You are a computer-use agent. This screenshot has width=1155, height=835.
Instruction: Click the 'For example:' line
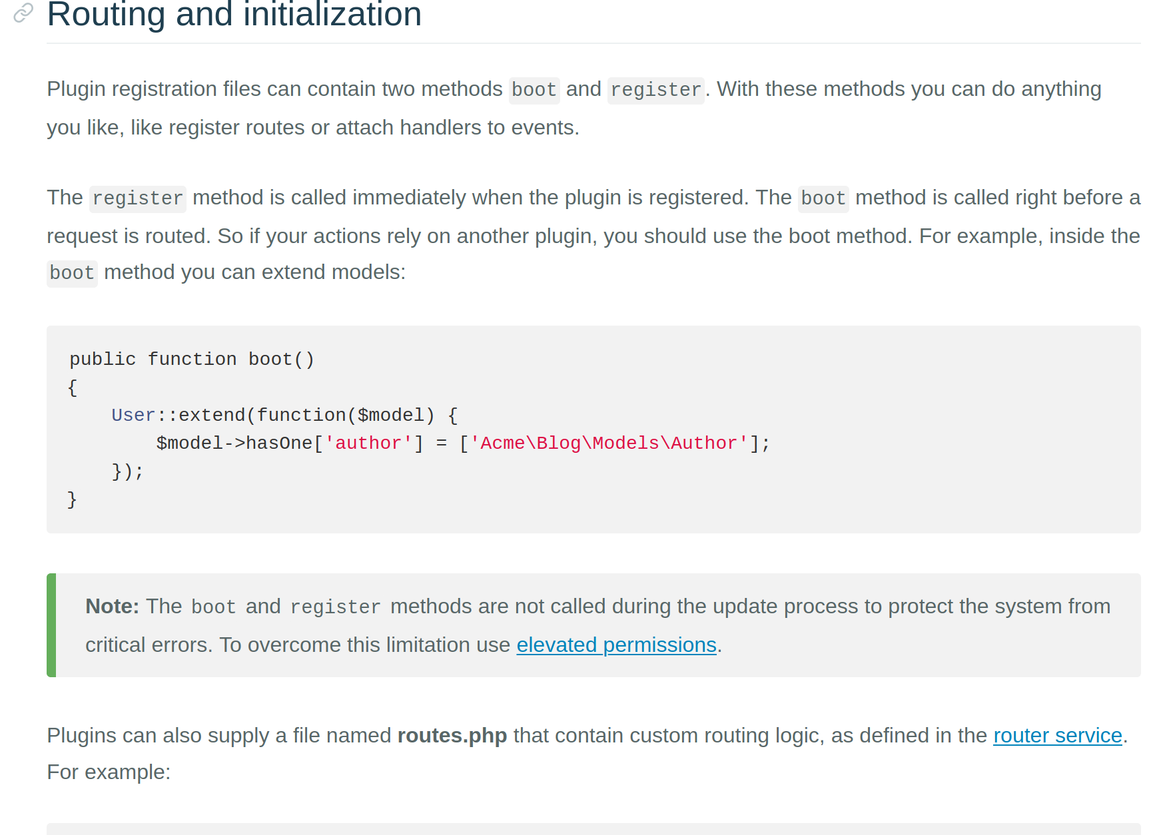pyautogui.click(x=109, y=772)
